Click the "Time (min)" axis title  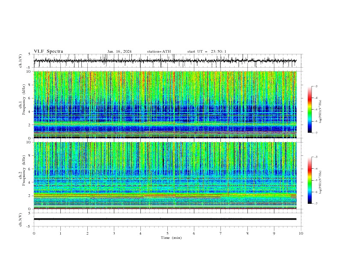pos(171,238)
